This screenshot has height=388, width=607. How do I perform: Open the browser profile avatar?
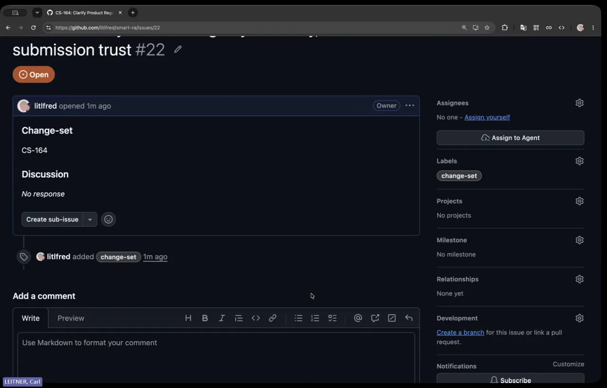(x=580, y=28)
